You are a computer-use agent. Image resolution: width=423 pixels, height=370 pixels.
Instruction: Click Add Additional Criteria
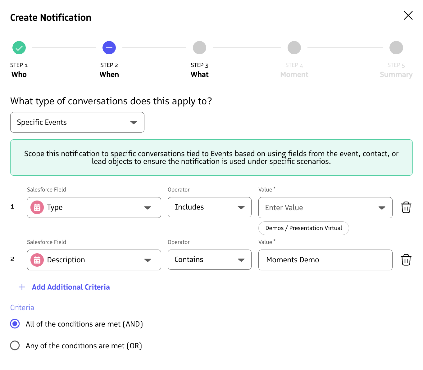70,287
